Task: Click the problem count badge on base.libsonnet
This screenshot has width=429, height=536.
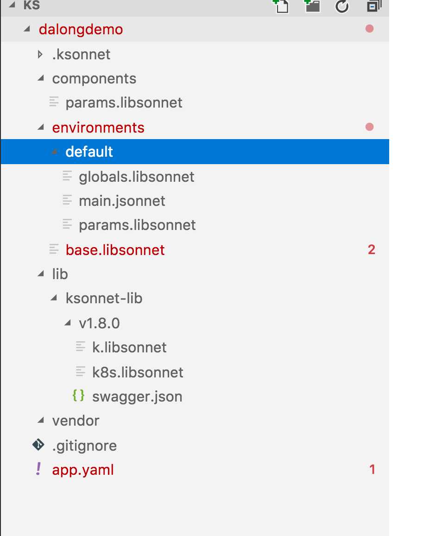Action: (372, 249)
